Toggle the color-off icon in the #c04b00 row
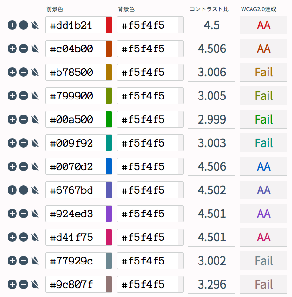This screenshot has height=297, width=292. pyautogui.click(x=35, y=49)
